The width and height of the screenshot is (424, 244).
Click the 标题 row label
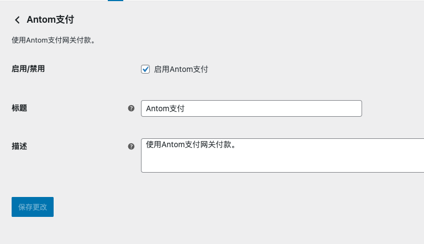[x=19, y=108]
